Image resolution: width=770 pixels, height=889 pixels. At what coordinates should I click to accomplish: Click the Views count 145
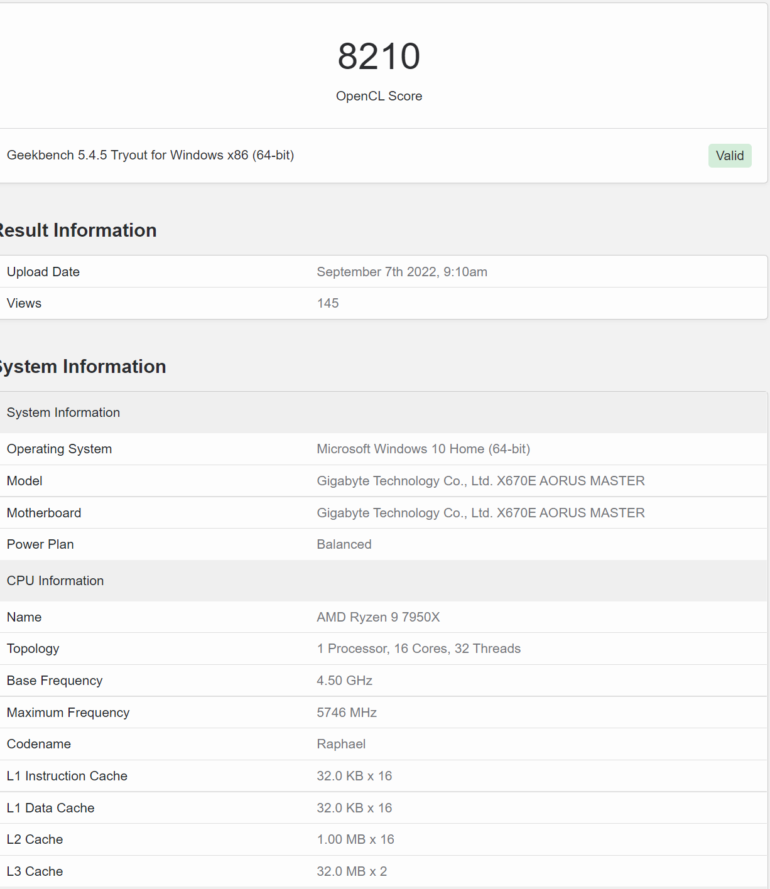[x=328, y=303]
